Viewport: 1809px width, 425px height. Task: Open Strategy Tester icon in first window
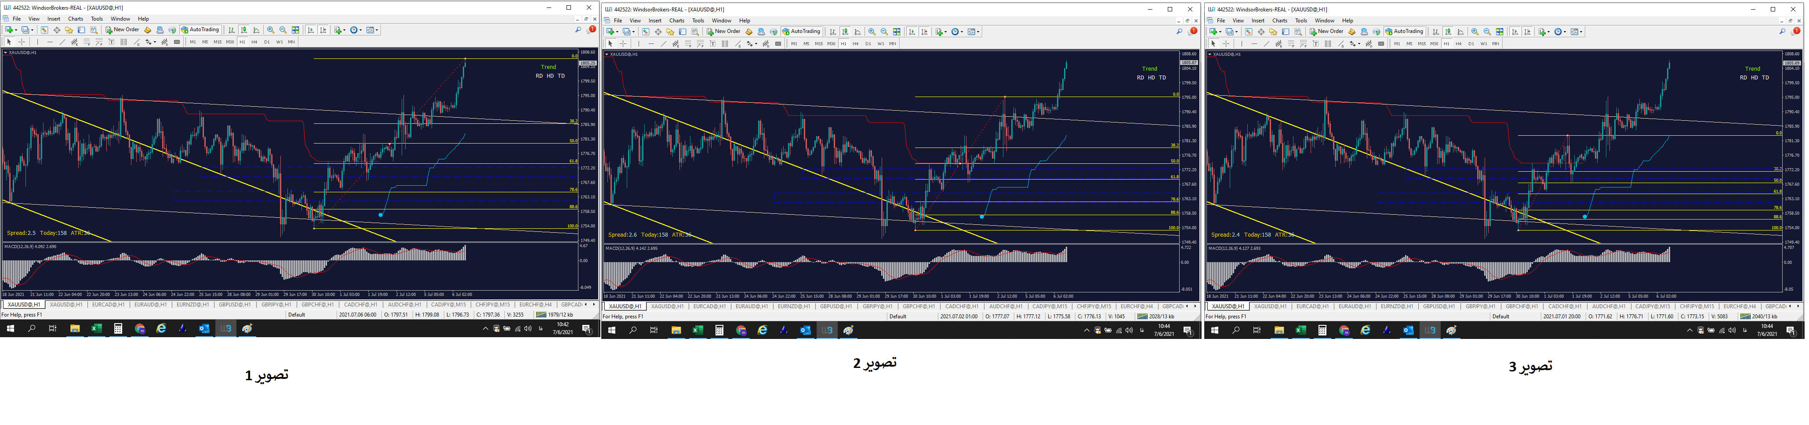[94, 30]
